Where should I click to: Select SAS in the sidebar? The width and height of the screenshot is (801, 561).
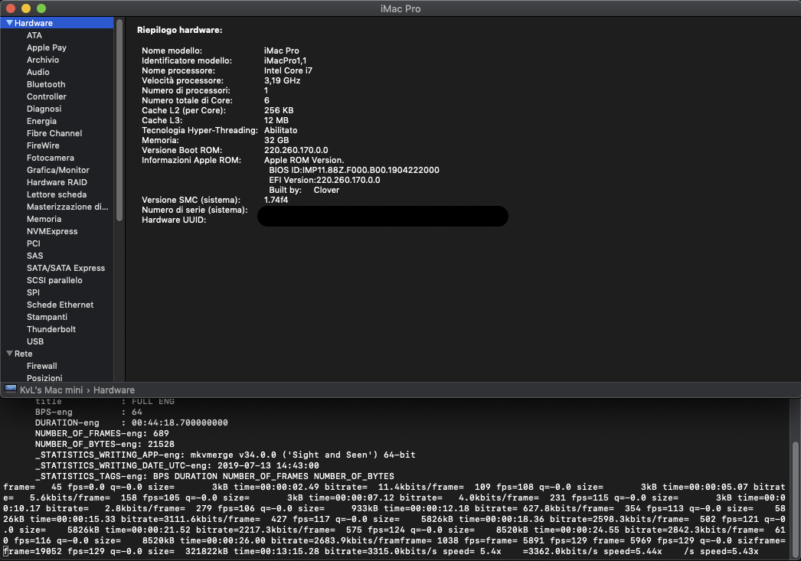[x=34, y=256]
